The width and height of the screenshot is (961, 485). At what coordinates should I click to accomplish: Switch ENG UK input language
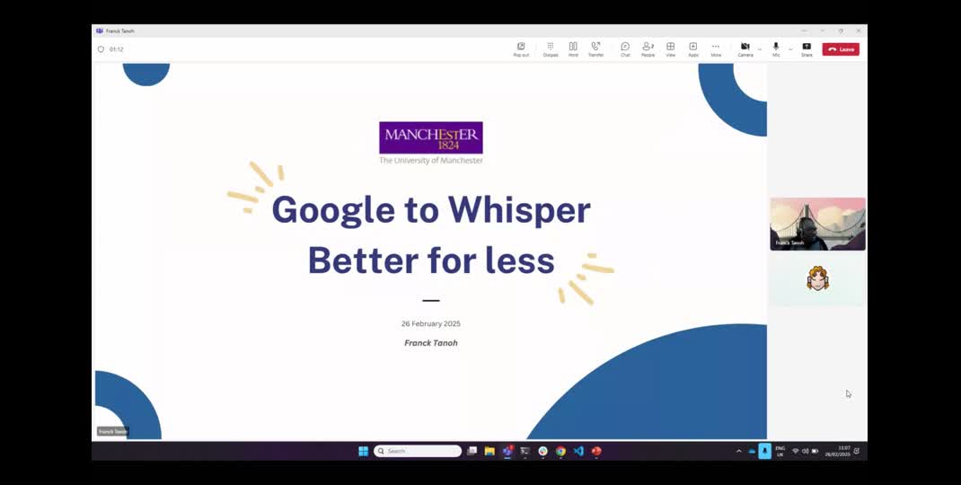coord(780,451)
